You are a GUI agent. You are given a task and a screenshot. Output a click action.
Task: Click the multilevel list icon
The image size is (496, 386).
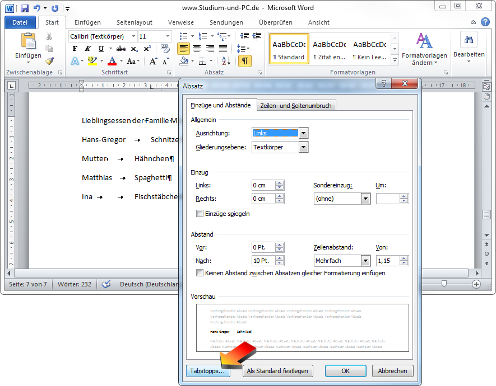pos(222,36)
